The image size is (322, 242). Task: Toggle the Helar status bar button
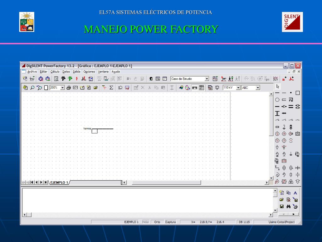tap(146, 222)
